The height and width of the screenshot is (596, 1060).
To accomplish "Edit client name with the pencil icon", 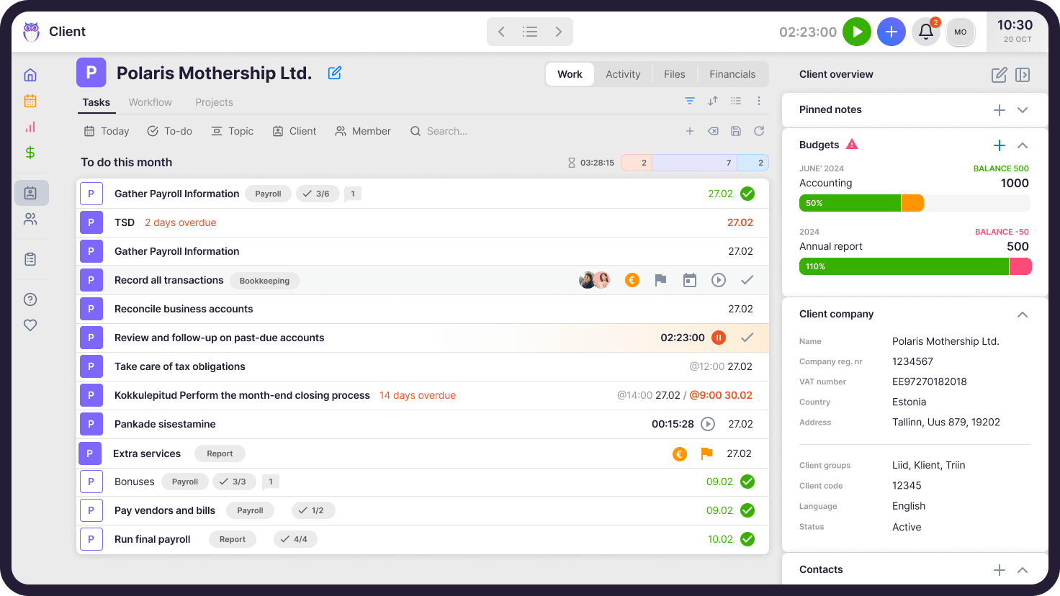I will point(334,73).
